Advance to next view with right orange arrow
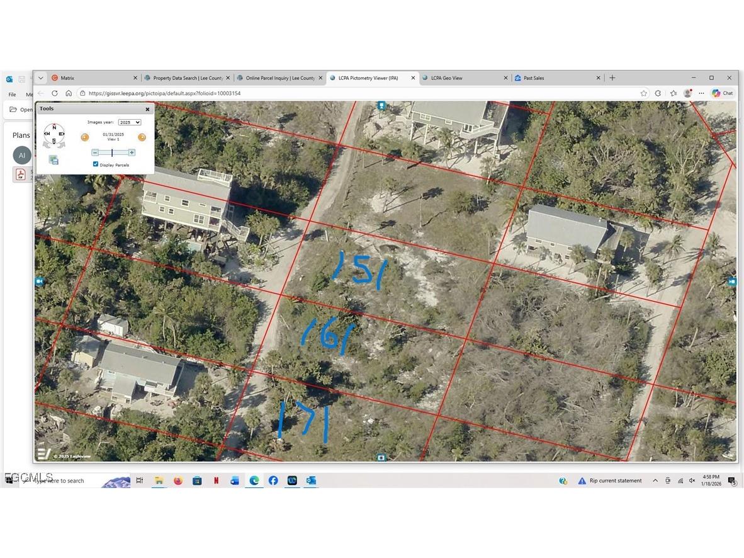Viewport: 744px width, 558px height. pos(142,137)
